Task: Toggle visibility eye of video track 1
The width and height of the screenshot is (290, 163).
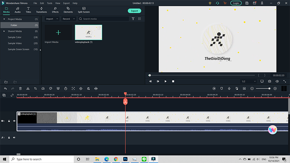Action: tap(14, 121)
